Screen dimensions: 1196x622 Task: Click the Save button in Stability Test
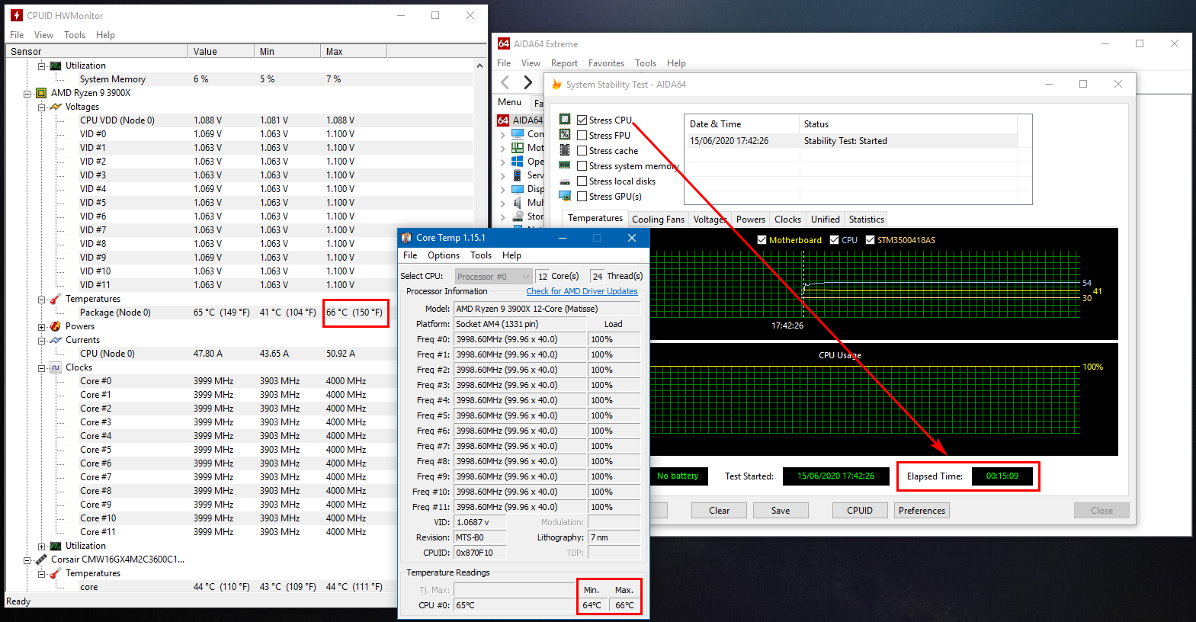(x=781, y=511)
